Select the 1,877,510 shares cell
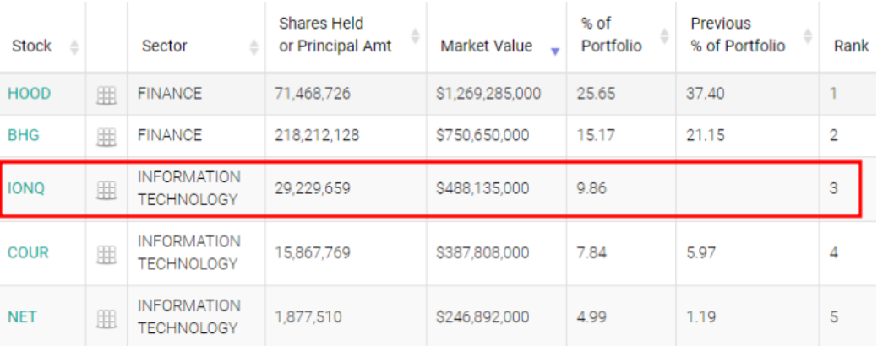This screenshot has width=883, height=346. click(x=308, y=316)
